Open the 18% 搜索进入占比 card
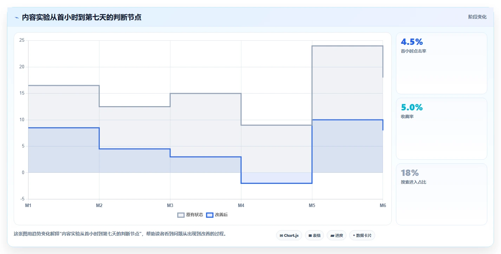 coord(442,194)
